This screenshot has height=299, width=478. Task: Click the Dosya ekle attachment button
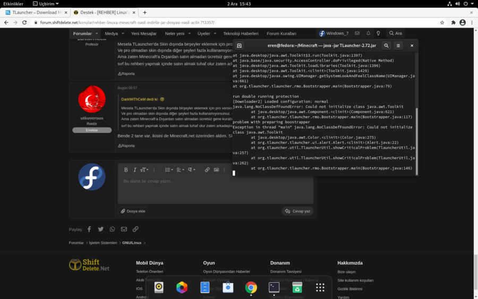tap(133, 211)
